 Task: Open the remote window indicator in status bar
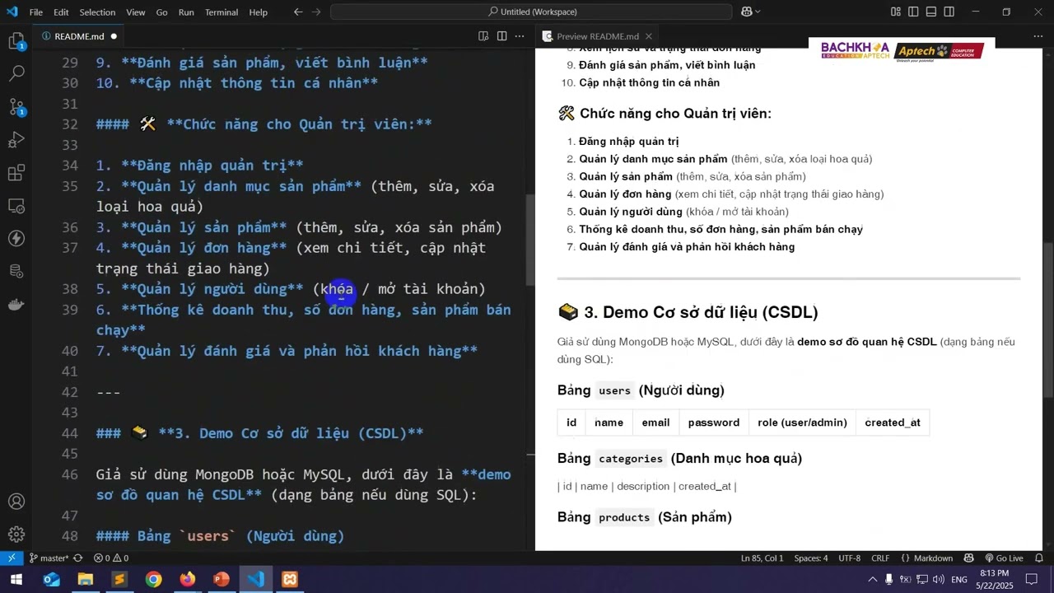click(12, 558)
